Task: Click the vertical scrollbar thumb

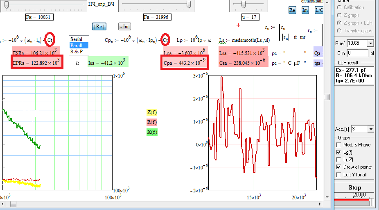Action: coord(327,97)
